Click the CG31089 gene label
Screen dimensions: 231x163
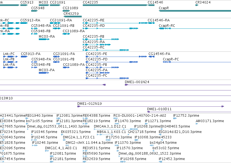(70, 8)
